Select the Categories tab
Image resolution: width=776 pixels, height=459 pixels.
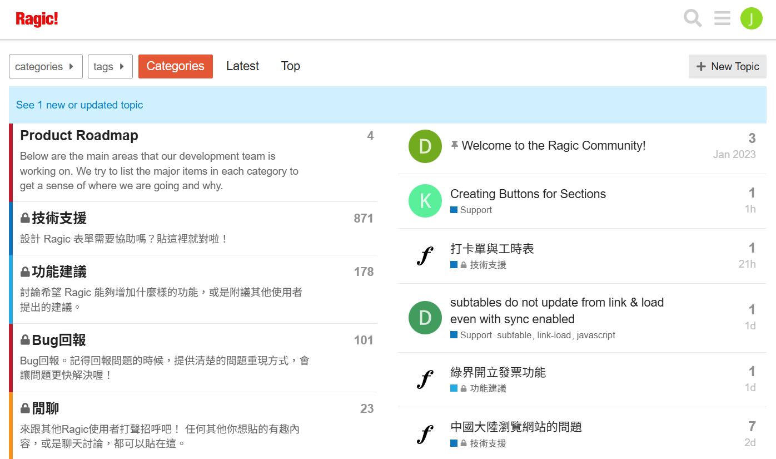[x=176, y=66]
